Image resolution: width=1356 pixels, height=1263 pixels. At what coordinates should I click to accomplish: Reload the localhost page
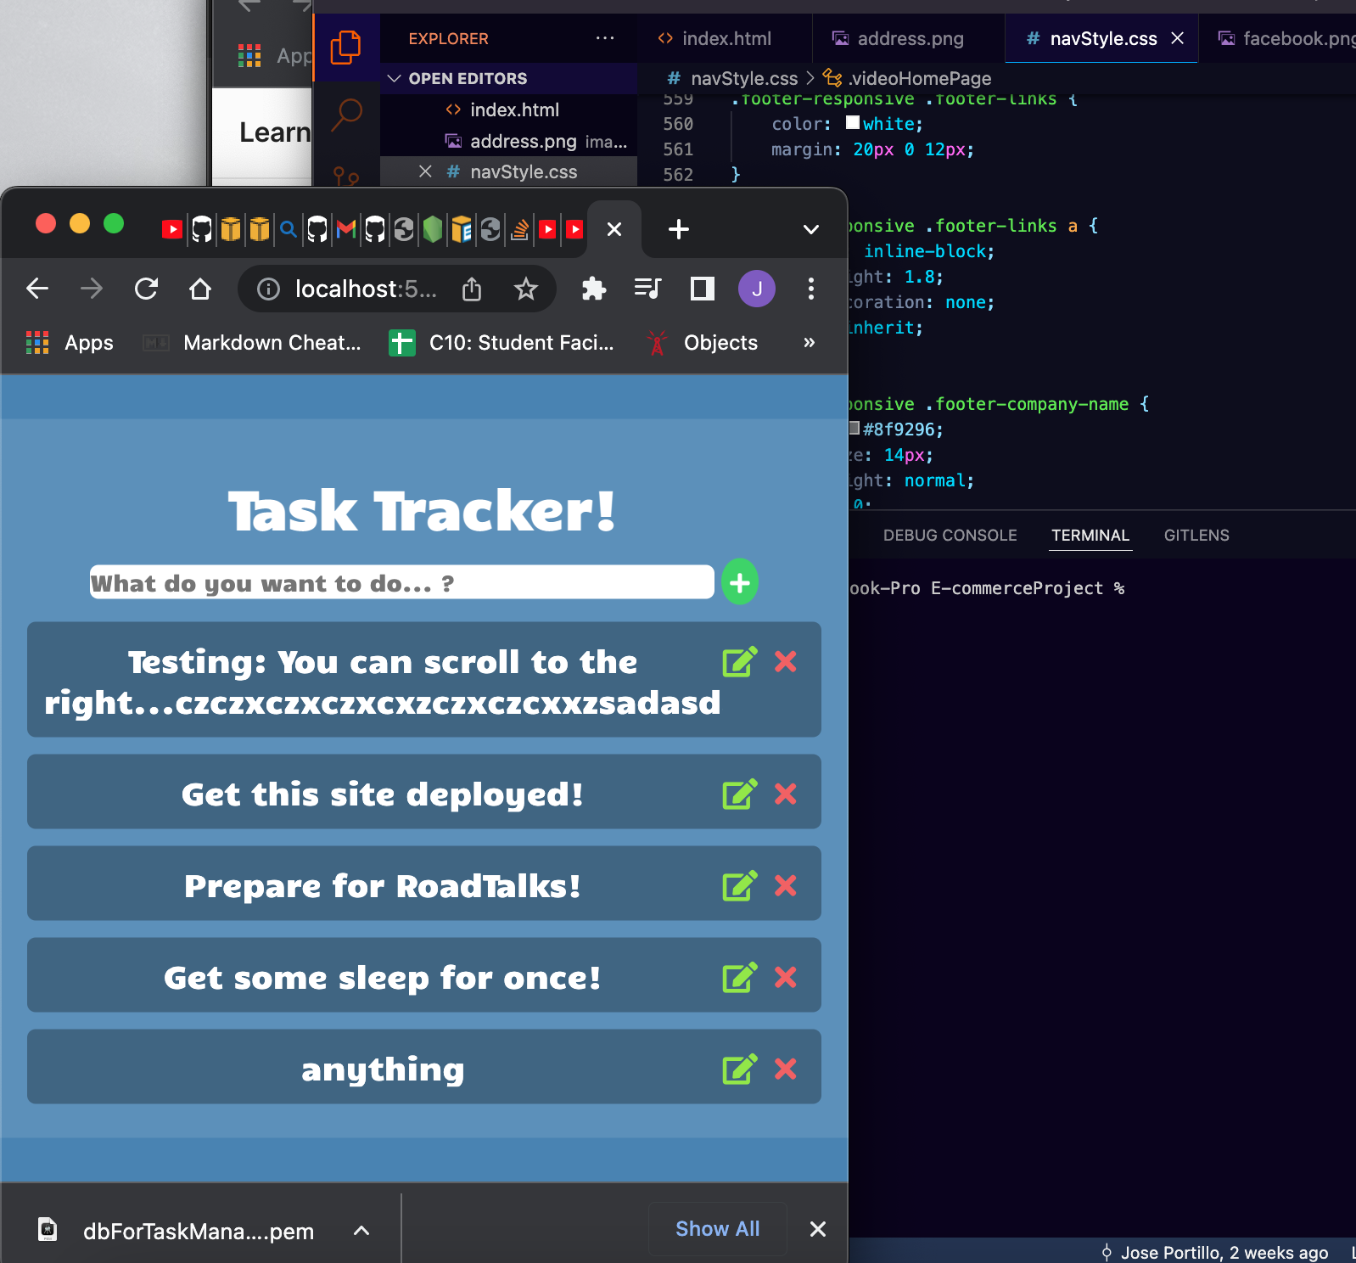146,289
